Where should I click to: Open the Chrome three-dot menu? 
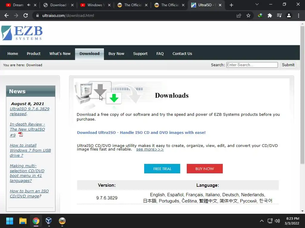pyautogui.click(x=298, y=15)
